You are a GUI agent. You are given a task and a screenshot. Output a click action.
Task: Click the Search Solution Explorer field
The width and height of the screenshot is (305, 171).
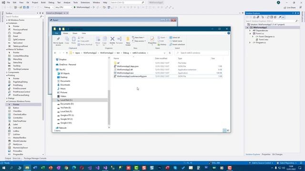(x=272, y=21)
